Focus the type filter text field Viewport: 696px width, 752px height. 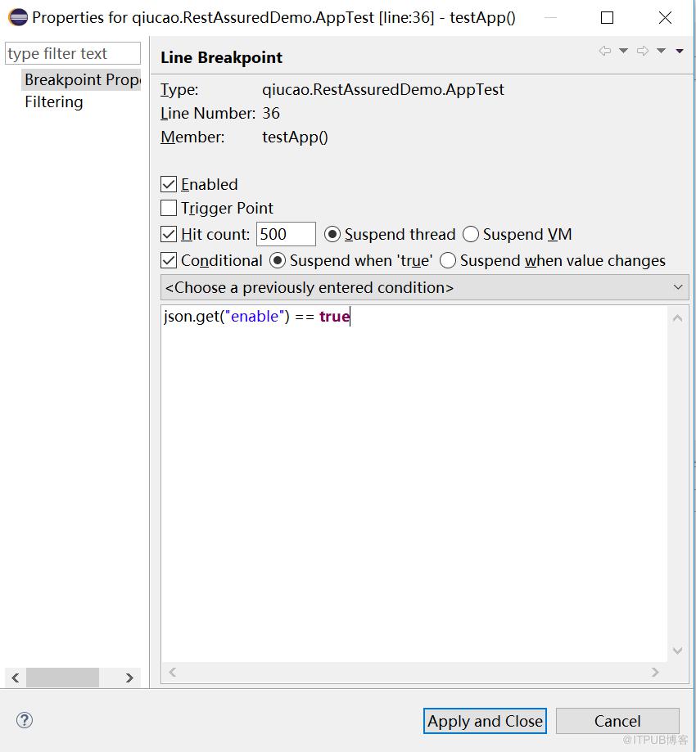pos(73,53)
